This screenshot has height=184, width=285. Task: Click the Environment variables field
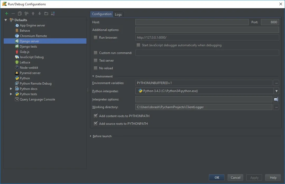[x=204, y=83]
